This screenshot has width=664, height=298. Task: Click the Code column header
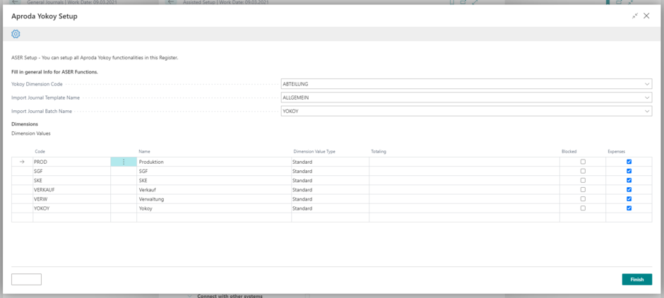(x=40, y=151)
